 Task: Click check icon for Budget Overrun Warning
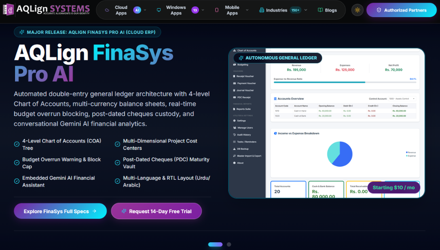tap(17, 163)
